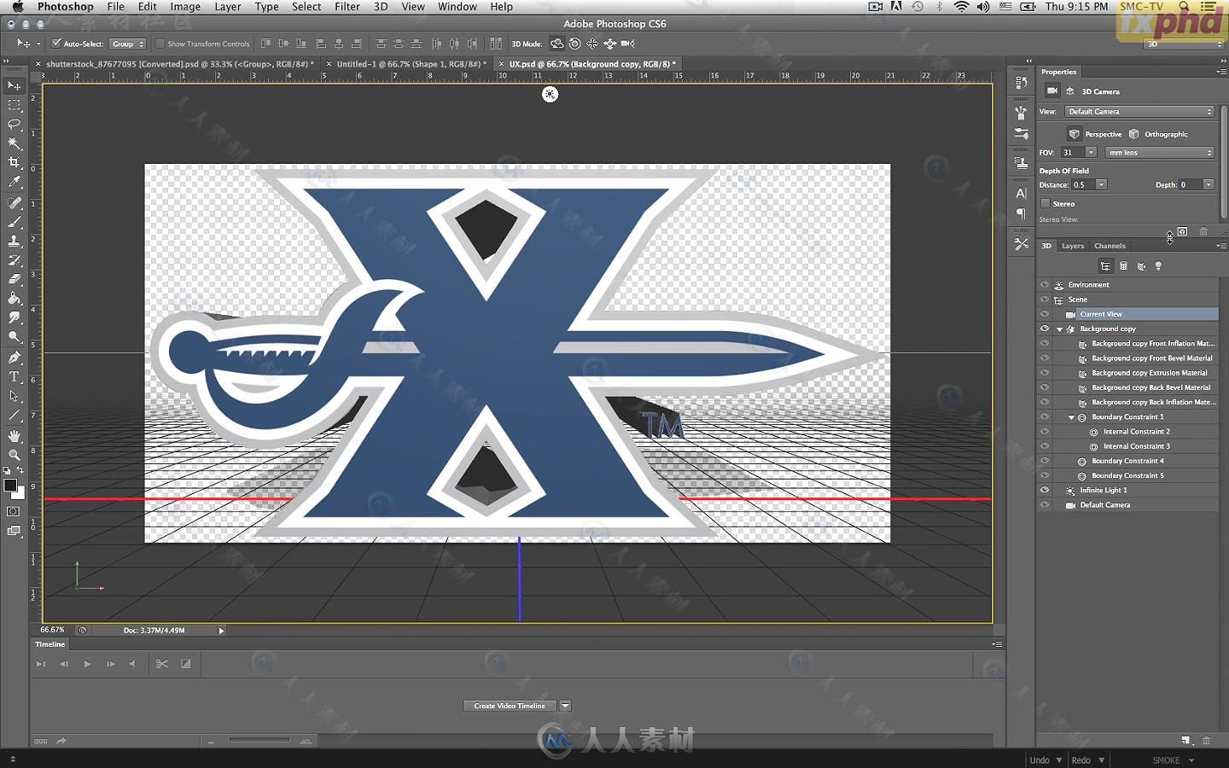Hide the Environment item in 3D panel
Image resolution: width=1229 pixels, height=768 pixels.
click(x=1045, y=285)
